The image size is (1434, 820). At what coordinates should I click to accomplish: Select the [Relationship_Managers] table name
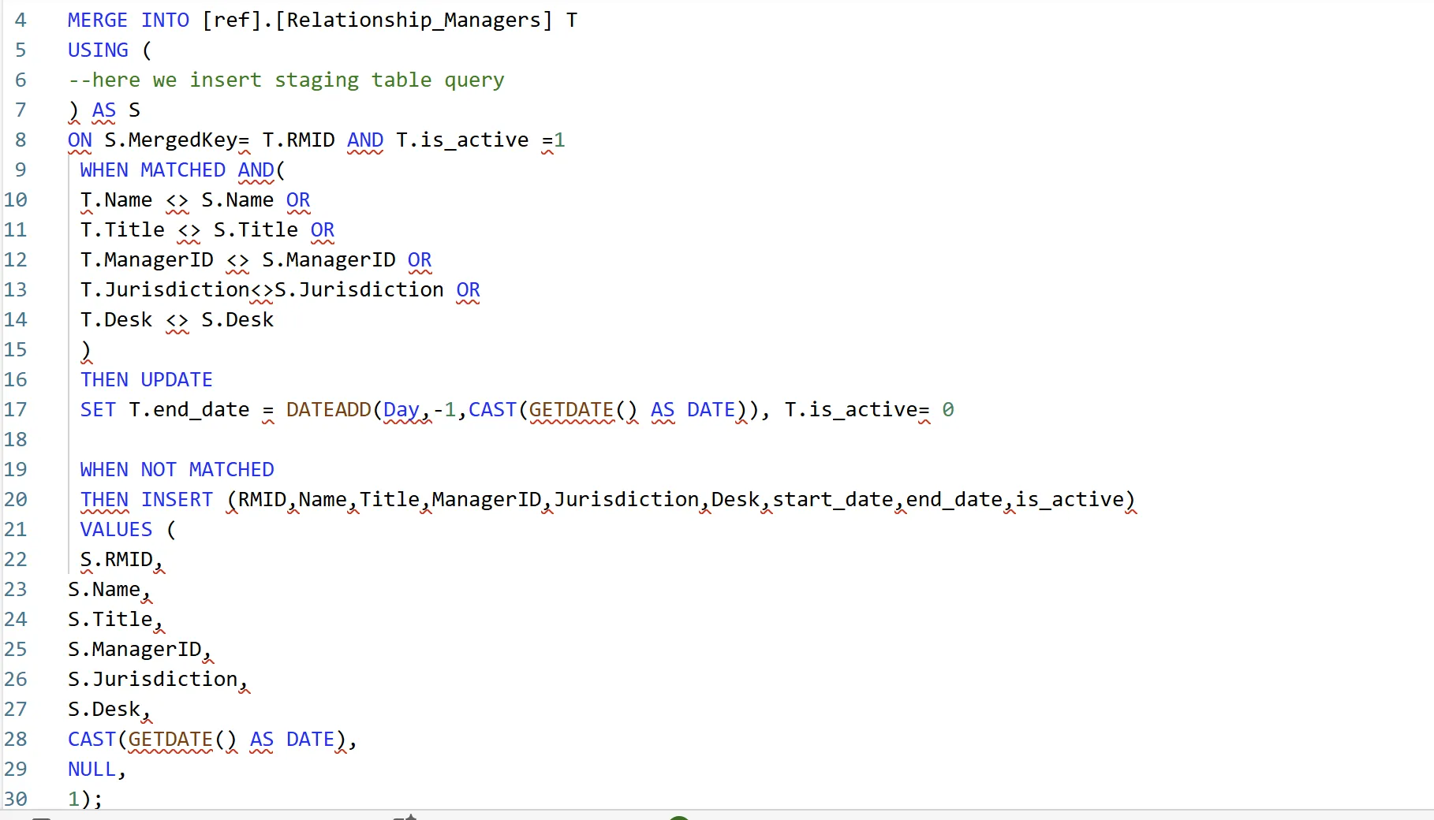pos(413,20)
